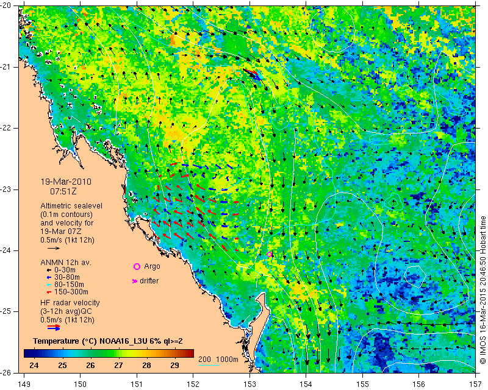Click the 'drifter' legend label

[x=149, y=281]
